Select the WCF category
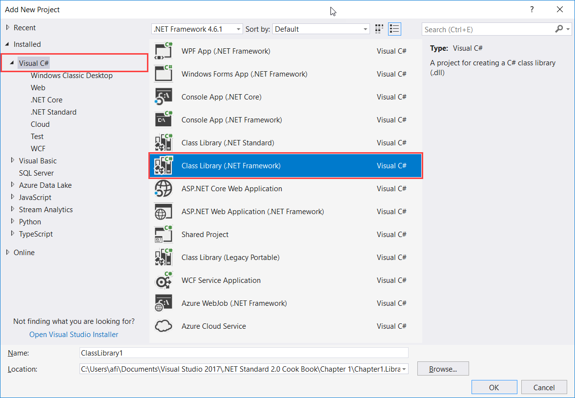 click(x=38, y=148)
